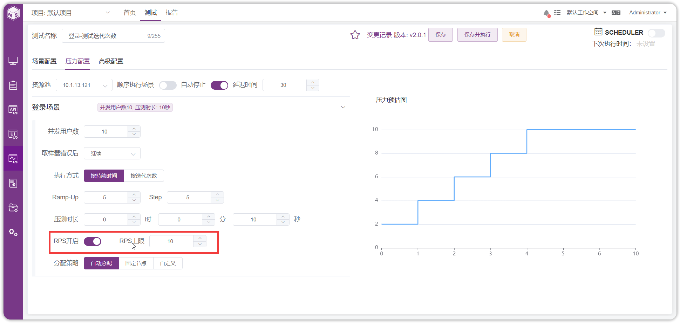
Task: Collapse the 登录场景 section chevron
Action: point(343,107)
